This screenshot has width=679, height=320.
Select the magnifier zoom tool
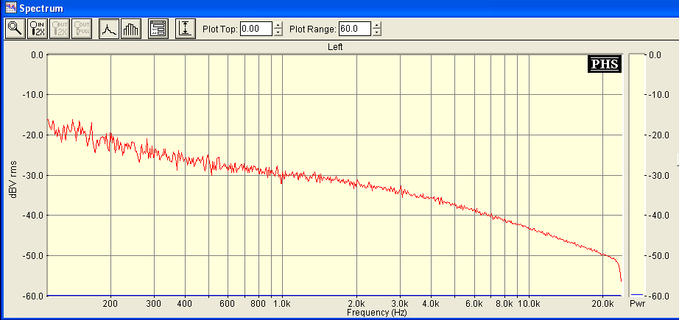click(15, 29)
